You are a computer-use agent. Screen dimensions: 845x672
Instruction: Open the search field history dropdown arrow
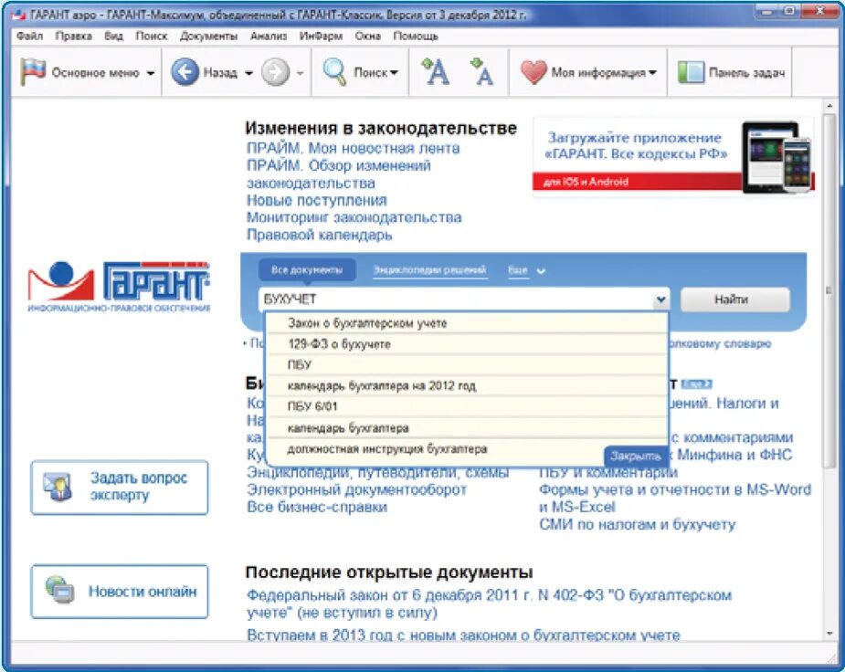click(x=660, y=299)
